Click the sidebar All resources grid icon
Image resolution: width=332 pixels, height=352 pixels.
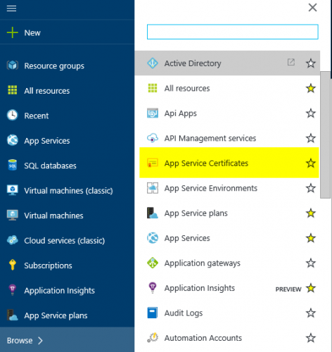[13, 90]
